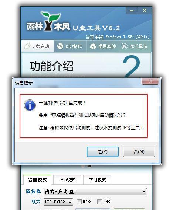Click the 否(N) button
This screenshot has height=210, width=173.
pyautogui.click(x=139, y=152)
